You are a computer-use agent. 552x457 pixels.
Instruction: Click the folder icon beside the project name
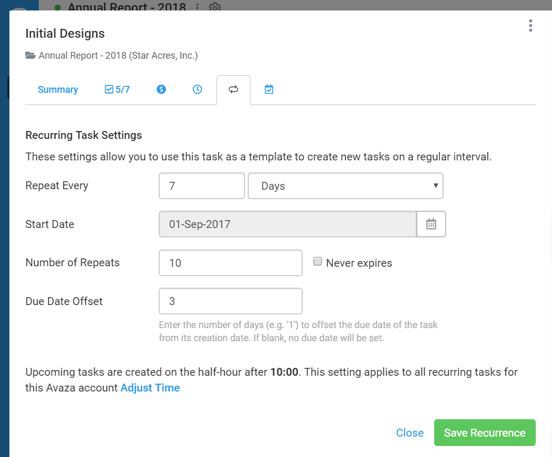pos(30,55)
